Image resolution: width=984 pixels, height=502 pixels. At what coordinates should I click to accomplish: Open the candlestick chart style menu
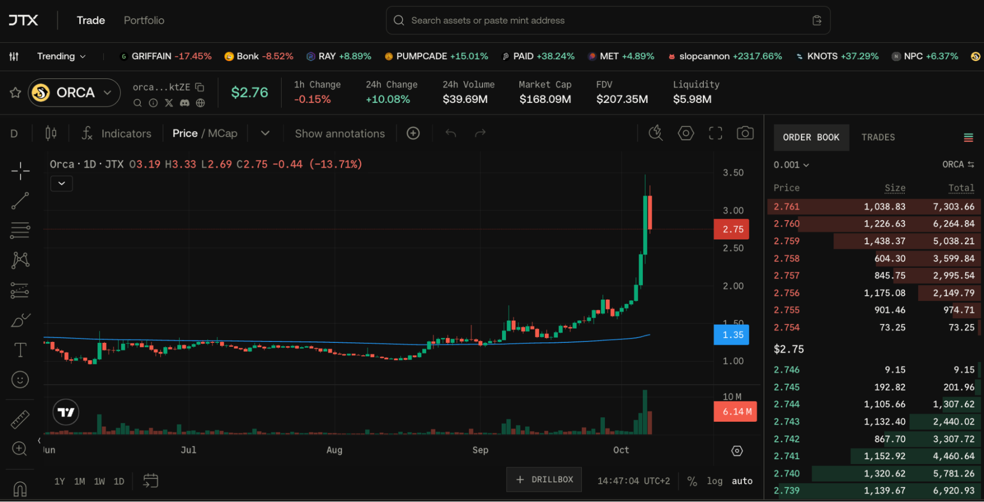click(51, 133)
